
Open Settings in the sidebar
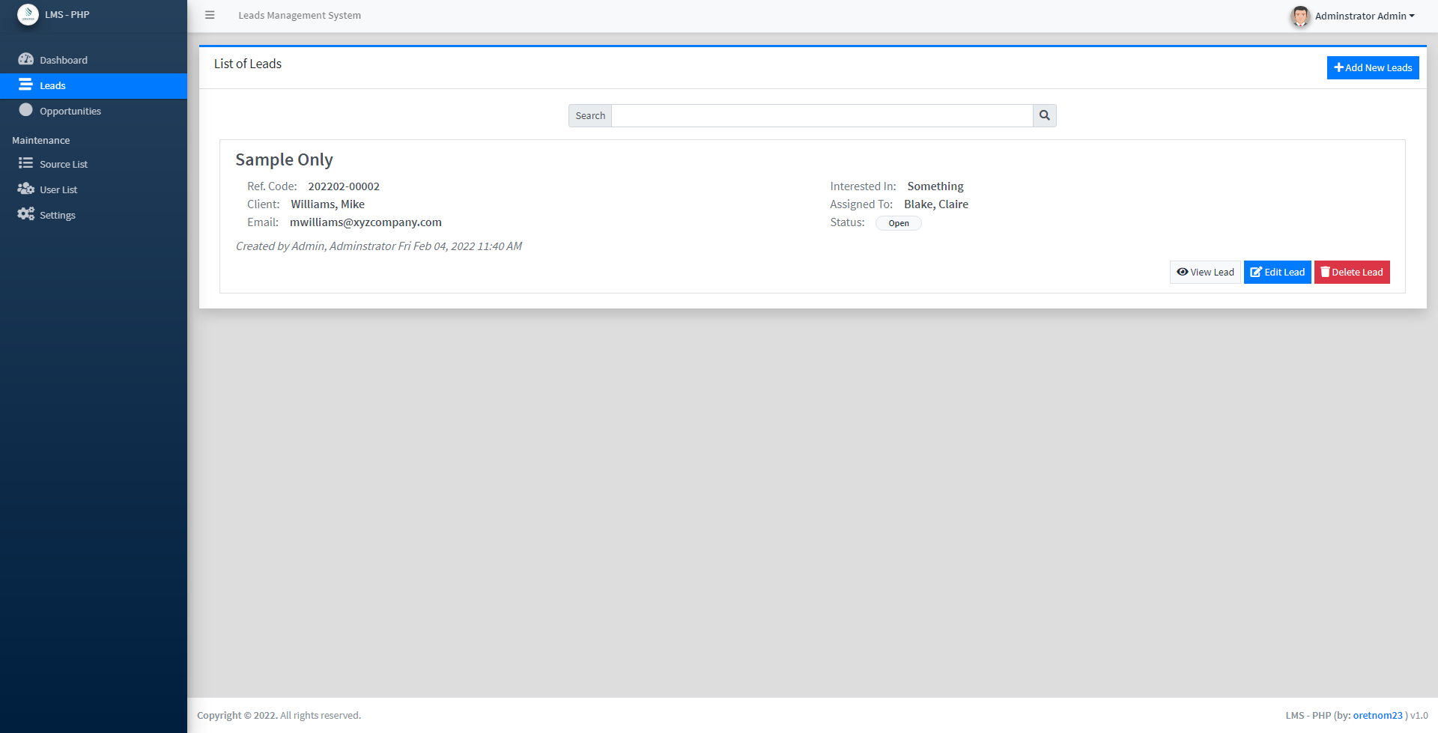pyautogui.click(x=94, y=215)
